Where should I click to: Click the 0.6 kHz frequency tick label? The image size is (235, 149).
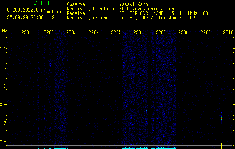[x=3, y=142]
